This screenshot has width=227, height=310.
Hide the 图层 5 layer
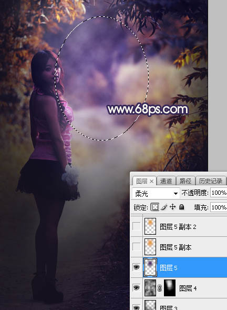coord(136,267)
